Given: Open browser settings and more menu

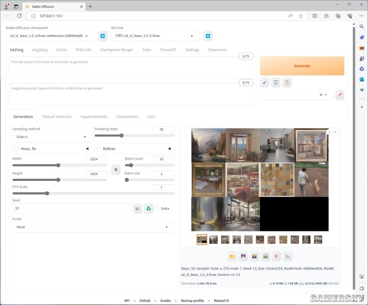Looking at the screenshot, I should (361, 15).
